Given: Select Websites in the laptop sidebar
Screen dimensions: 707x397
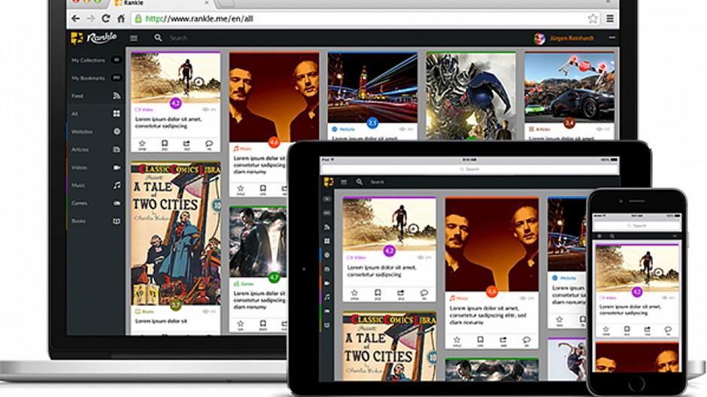Looking at the screenshot, I should (x=96, y=132).
